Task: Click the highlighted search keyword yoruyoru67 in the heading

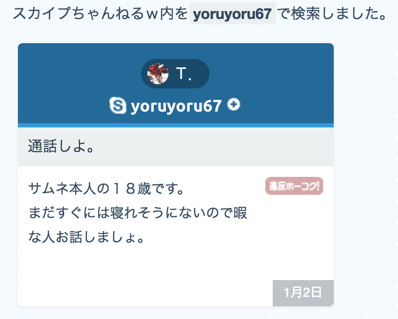Action: [x=233, y=14]
